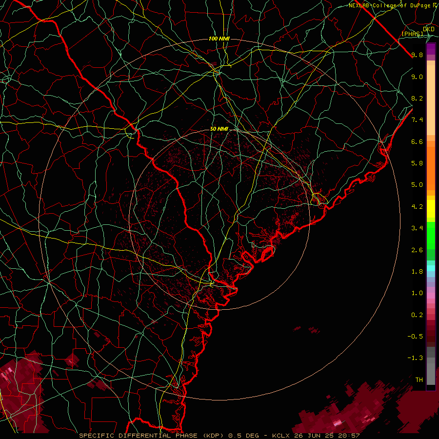Click the 0.2 scale value

417,315
